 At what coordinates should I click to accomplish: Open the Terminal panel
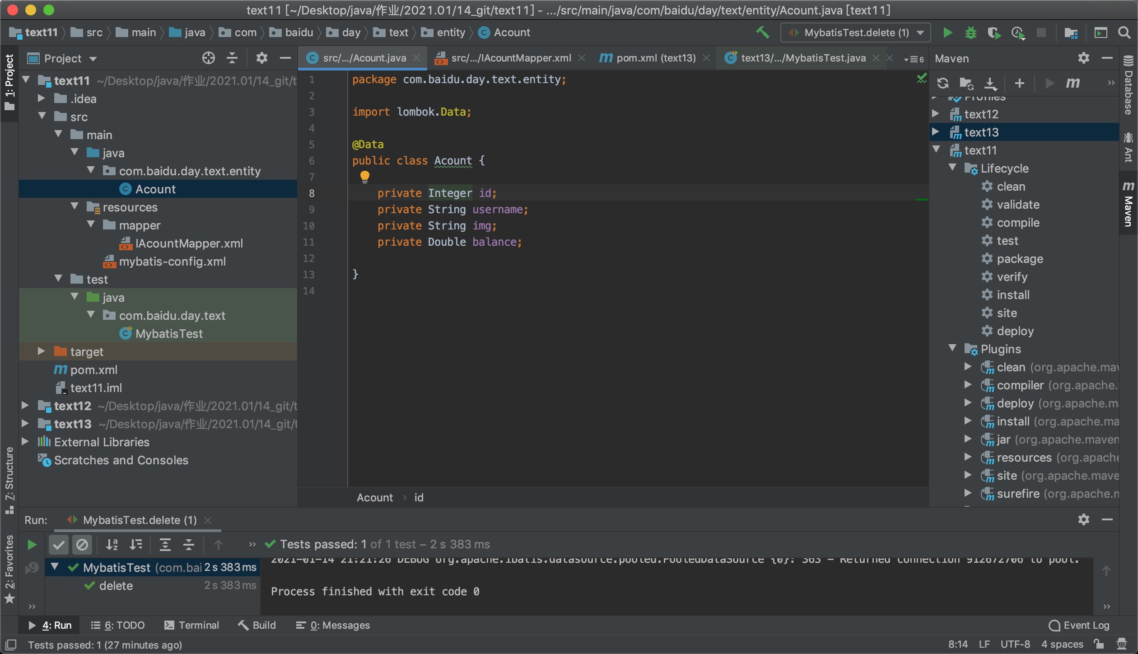click(197, 625)
